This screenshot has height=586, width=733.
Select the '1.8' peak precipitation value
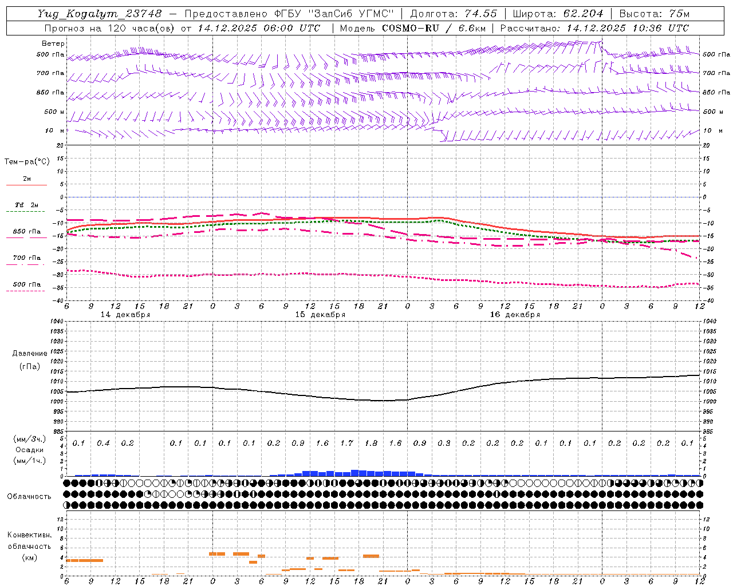pos(371,443)
